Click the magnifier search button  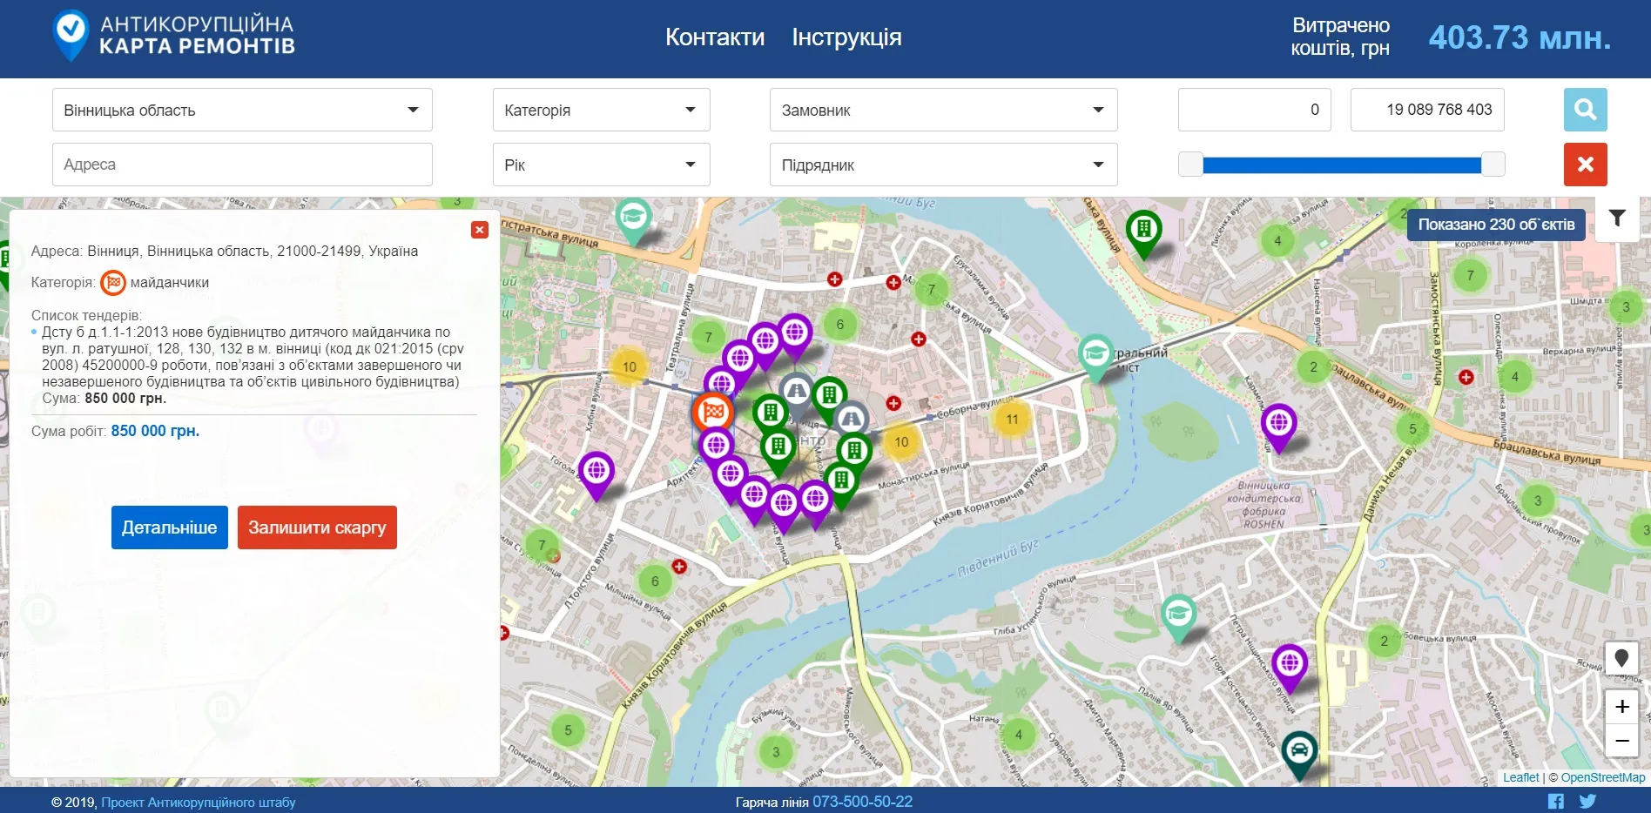coord(1585,110)
